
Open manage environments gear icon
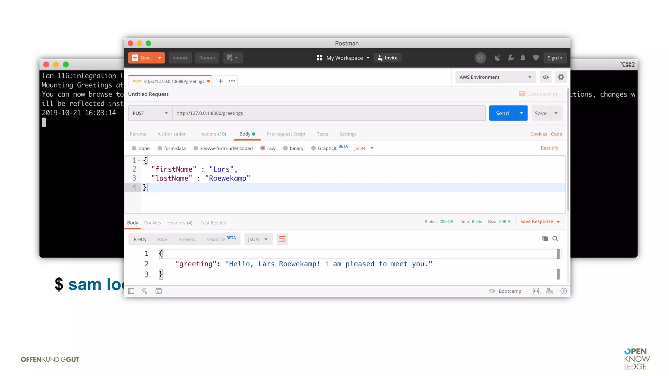[x=561, y=77]
